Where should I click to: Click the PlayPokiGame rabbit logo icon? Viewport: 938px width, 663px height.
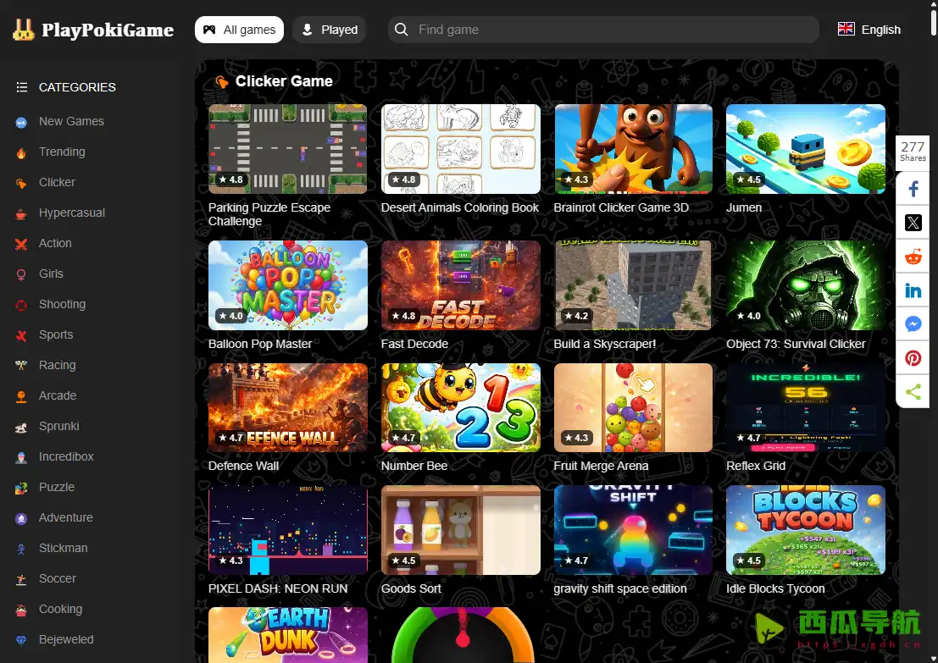tap(24, 30)
